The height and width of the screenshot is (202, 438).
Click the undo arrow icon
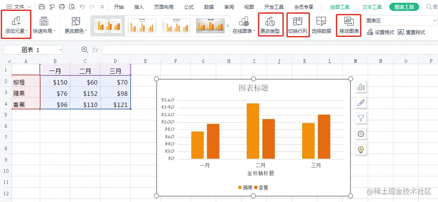coord(82,7)
